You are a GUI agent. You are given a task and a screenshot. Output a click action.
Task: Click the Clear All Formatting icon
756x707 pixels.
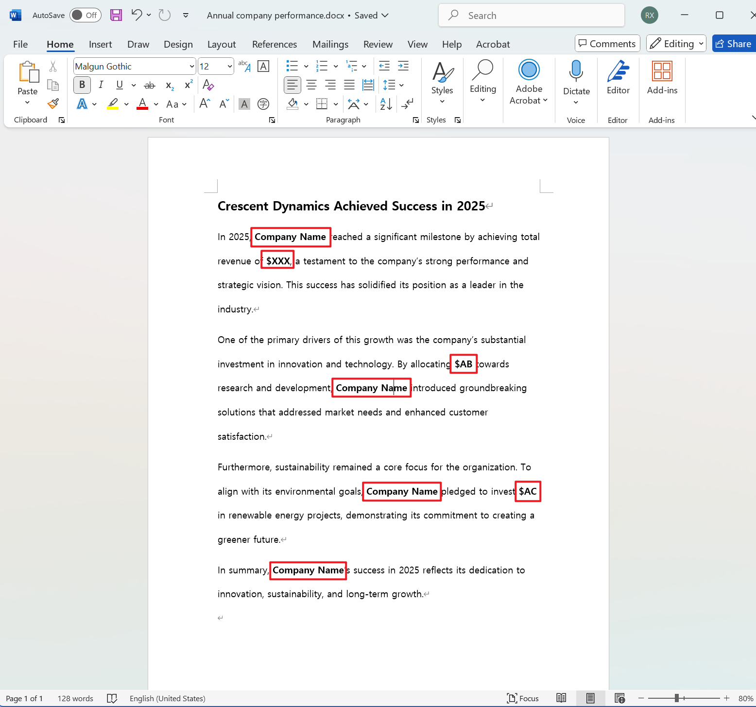tap(208, 85)
